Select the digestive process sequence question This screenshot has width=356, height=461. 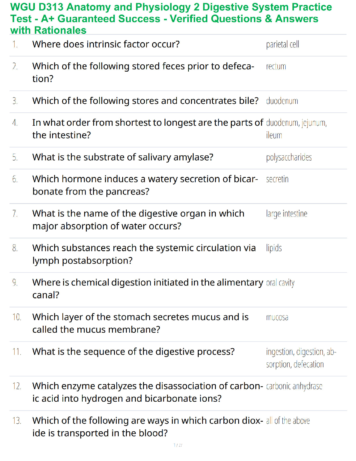(x=133, y=352)
